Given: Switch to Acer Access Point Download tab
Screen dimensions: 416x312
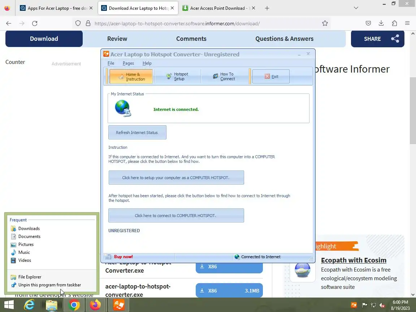Looking at the screenshot, I should 218,8.
